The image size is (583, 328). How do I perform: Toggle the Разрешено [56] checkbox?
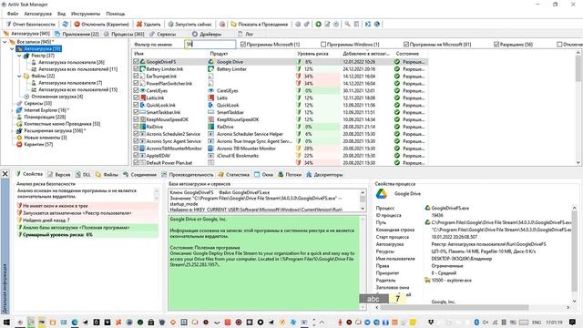(x=496, y=45)
